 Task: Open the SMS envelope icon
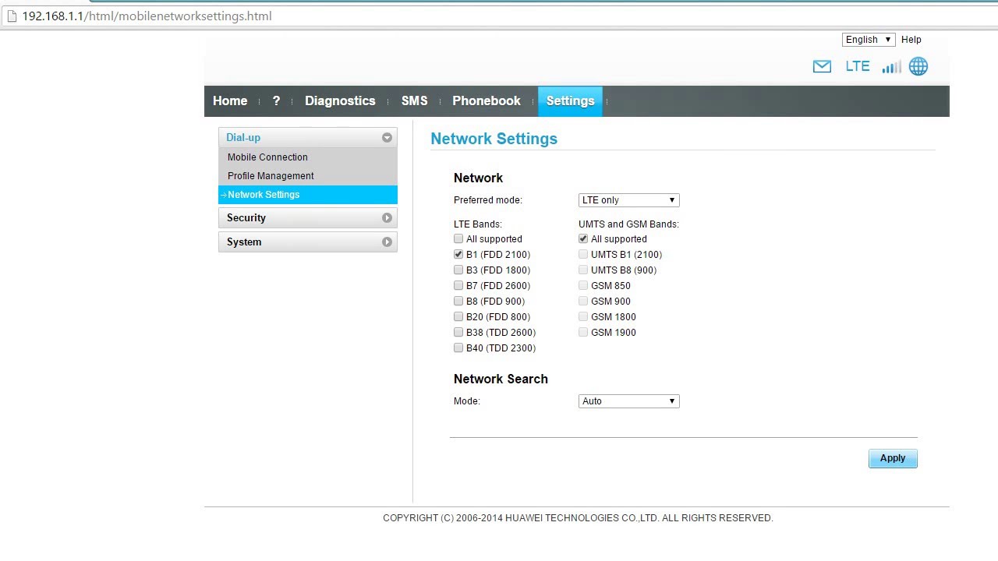822,67
